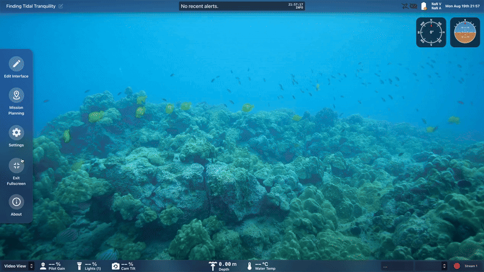The image size is (484, 272).
Task: Click the attitude horizon indicator widget
Action: click(x=465, y=32)
